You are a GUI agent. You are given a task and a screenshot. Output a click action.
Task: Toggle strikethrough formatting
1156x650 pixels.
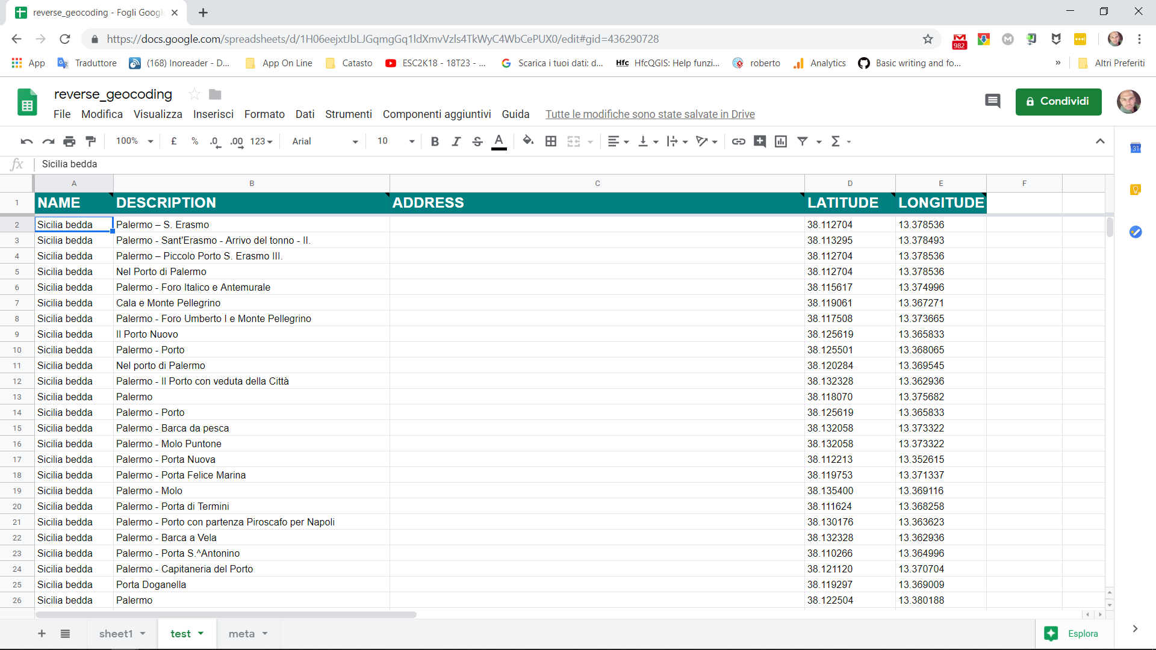coord(477,141)
